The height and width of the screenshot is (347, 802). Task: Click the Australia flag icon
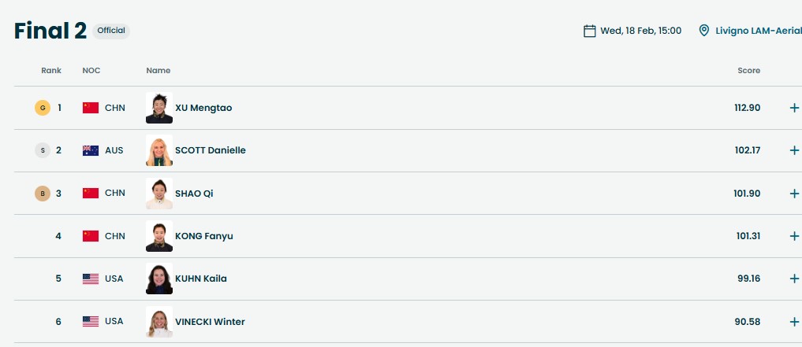91,150
